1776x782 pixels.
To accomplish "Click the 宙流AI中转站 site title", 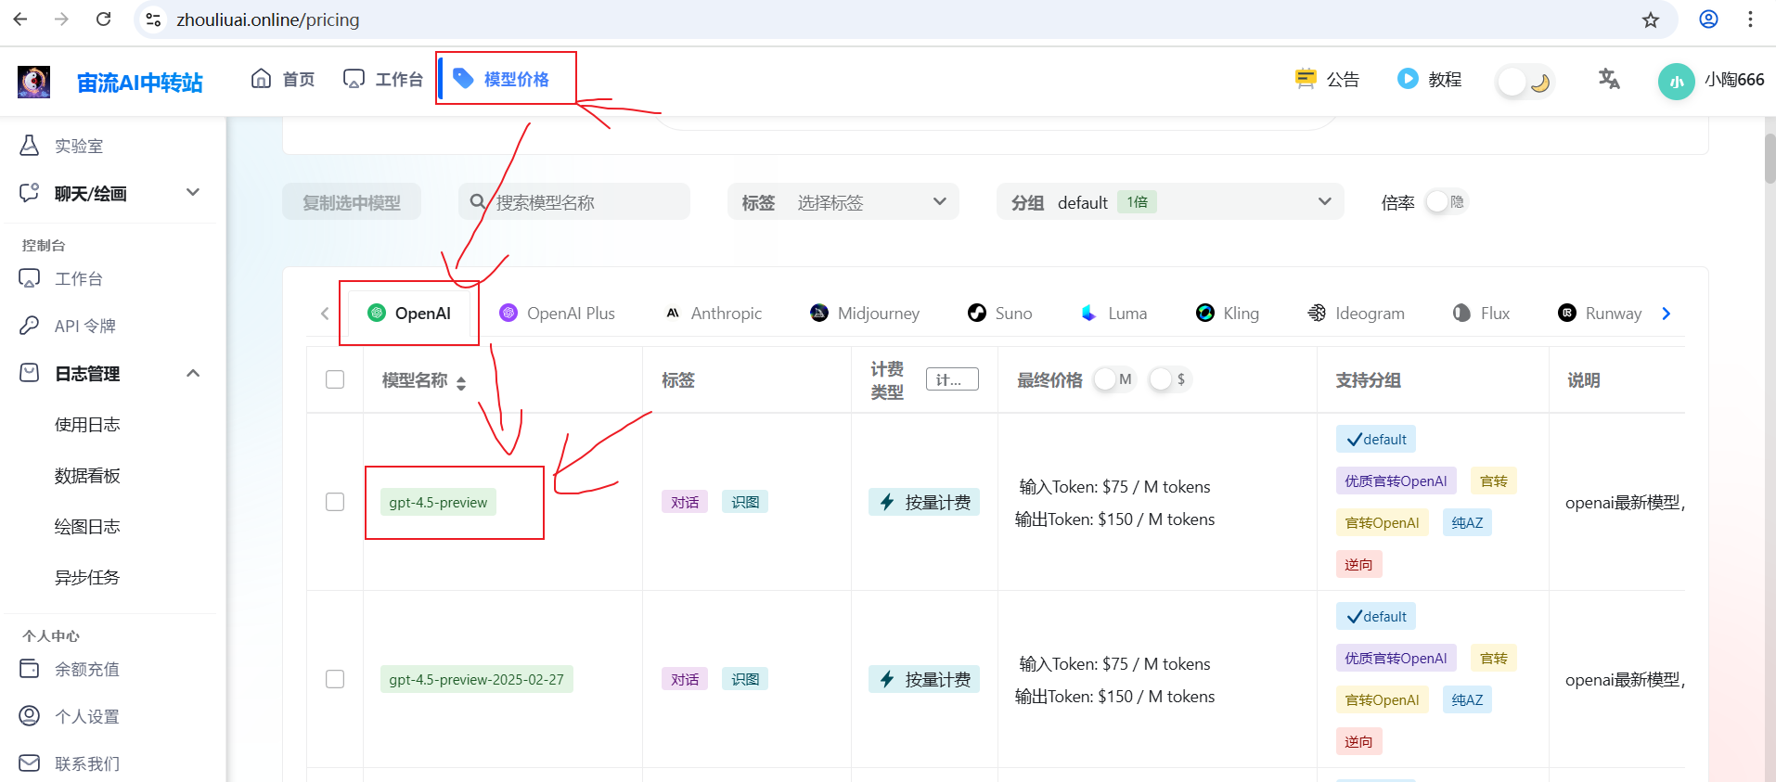I will coord(140,83).
